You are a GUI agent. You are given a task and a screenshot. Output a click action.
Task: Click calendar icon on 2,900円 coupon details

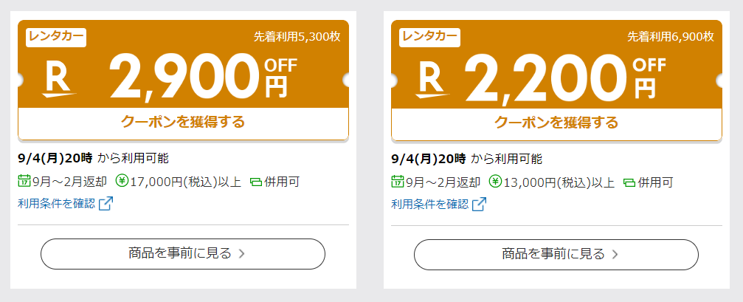24,182
